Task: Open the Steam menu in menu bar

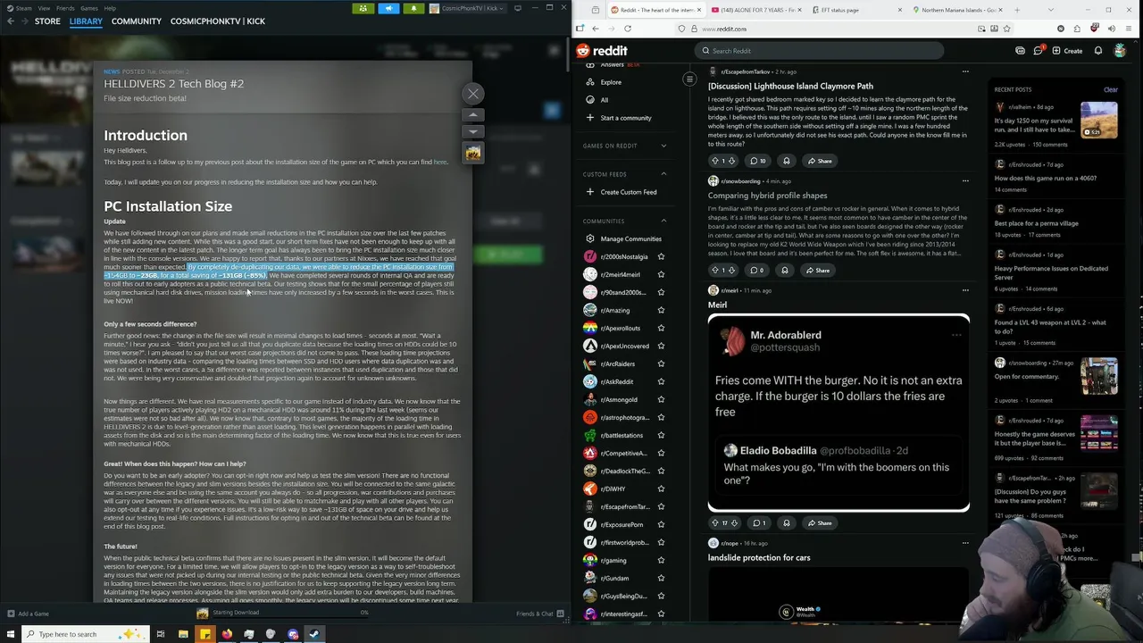Action: 23,8
